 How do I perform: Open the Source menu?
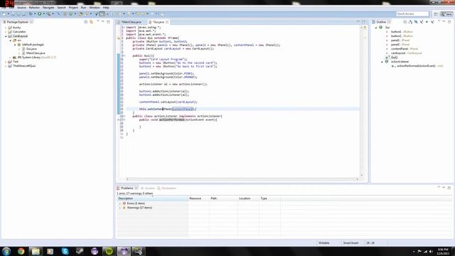click(x=21, y=8)
